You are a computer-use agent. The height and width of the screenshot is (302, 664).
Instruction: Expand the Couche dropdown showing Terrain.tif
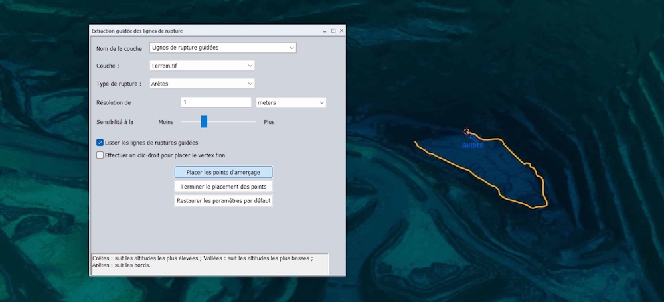202,66
